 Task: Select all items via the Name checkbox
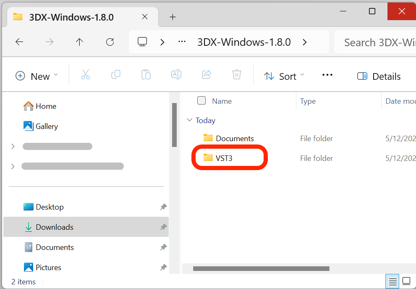[201, 100]
